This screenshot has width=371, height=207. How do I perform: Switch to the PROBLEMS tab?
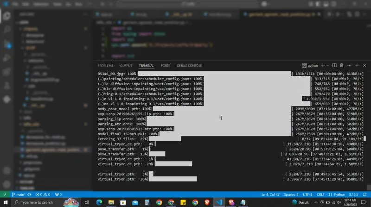(105, 66)
